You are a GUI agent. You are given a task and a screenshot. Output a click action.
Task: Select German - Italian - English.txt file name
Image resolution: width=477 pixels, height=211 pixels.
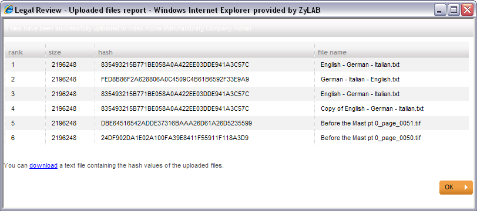(x=360, y=79)
